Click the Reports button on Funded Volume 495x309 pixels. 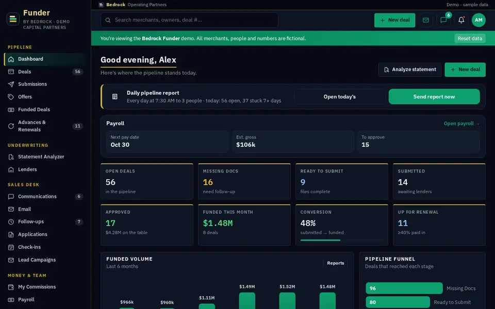point(336,263)
